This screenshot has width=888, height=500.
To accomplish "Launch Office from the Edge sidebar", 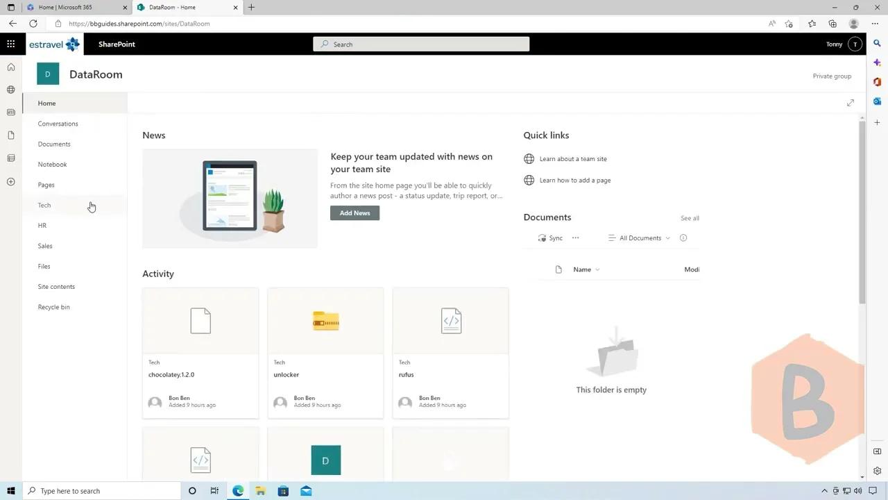I will [877, 81].
